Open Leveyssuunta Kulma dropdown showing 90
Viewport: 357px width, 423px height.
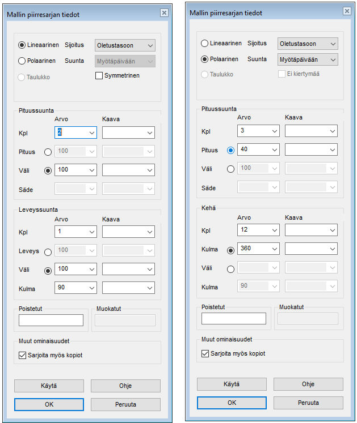(92, 288)
